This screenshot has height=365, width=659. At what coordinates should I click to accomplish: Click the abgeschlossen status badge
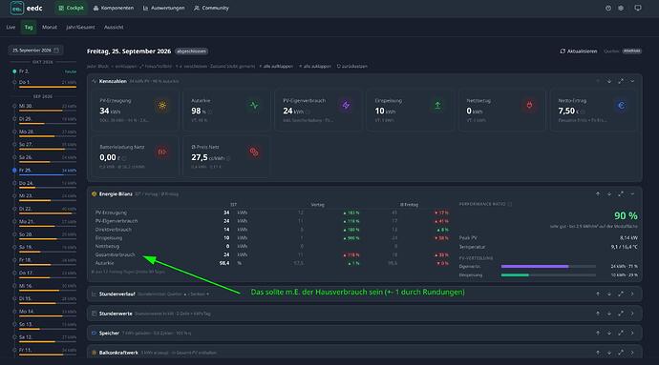tap(191, 51)
